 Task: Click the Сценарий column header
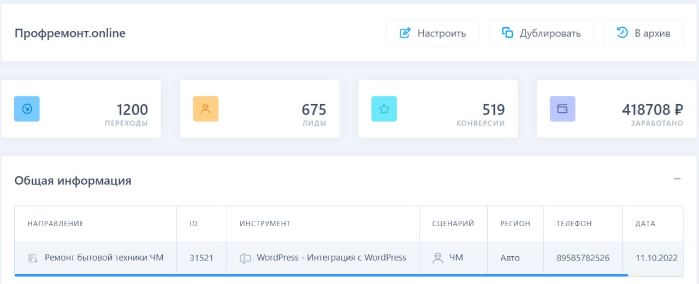point(453,223)
